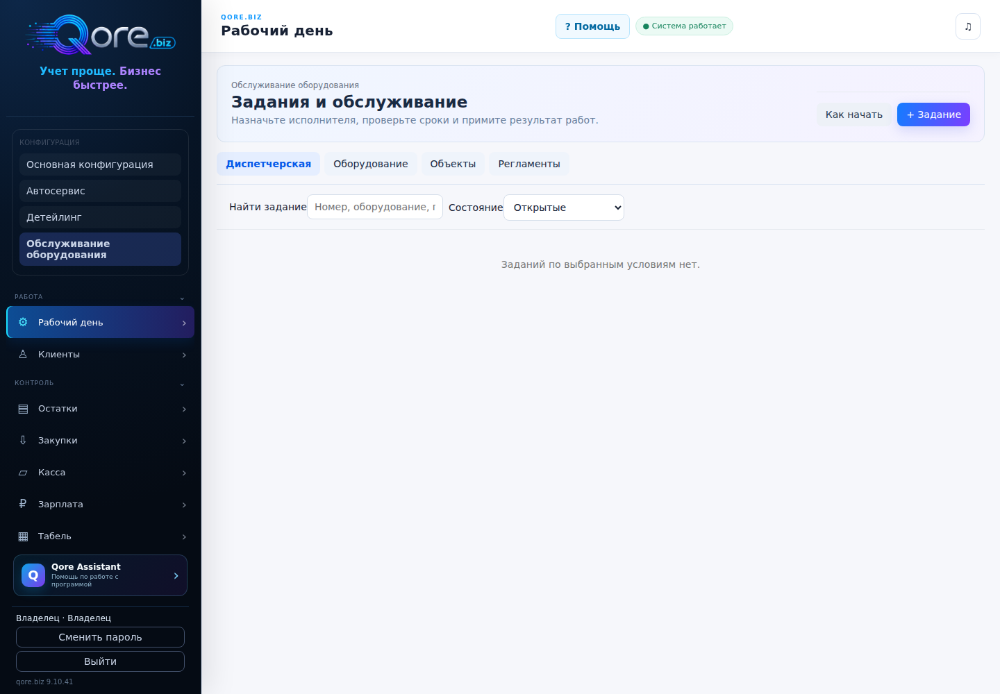Screen dimensions: 1000x694
Task: Expand the Касса menu arrow
Action: (184, 473)
